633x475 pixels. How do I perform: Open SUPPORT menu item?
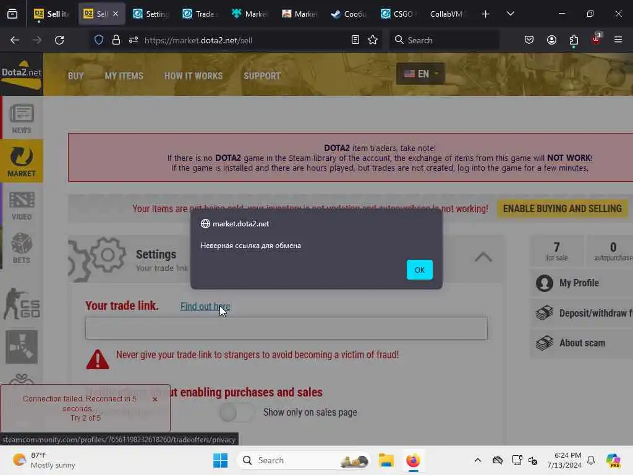(x=262, y=76)
